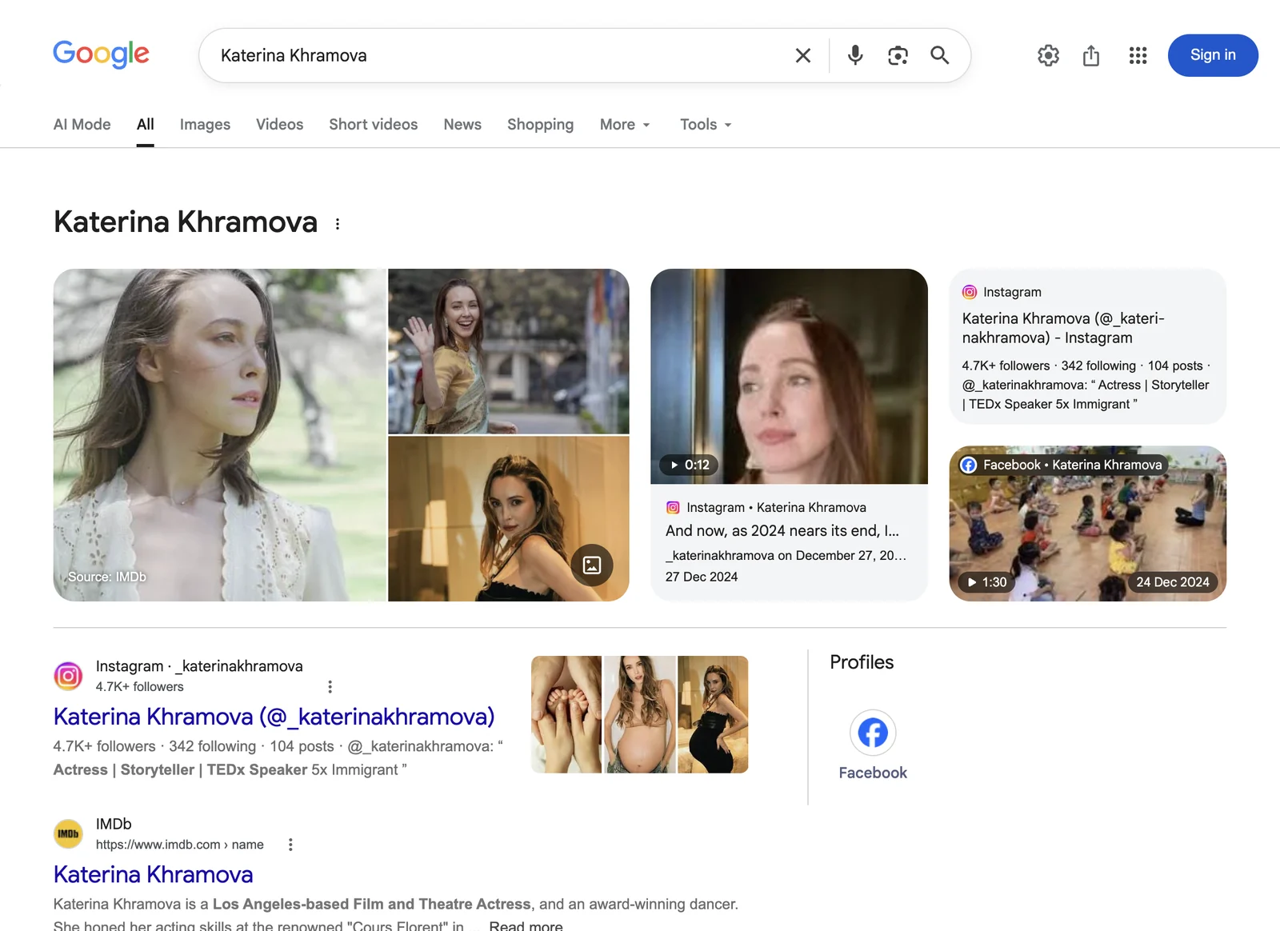
Task: Go to Short videos tab
Action: [373, 124]
